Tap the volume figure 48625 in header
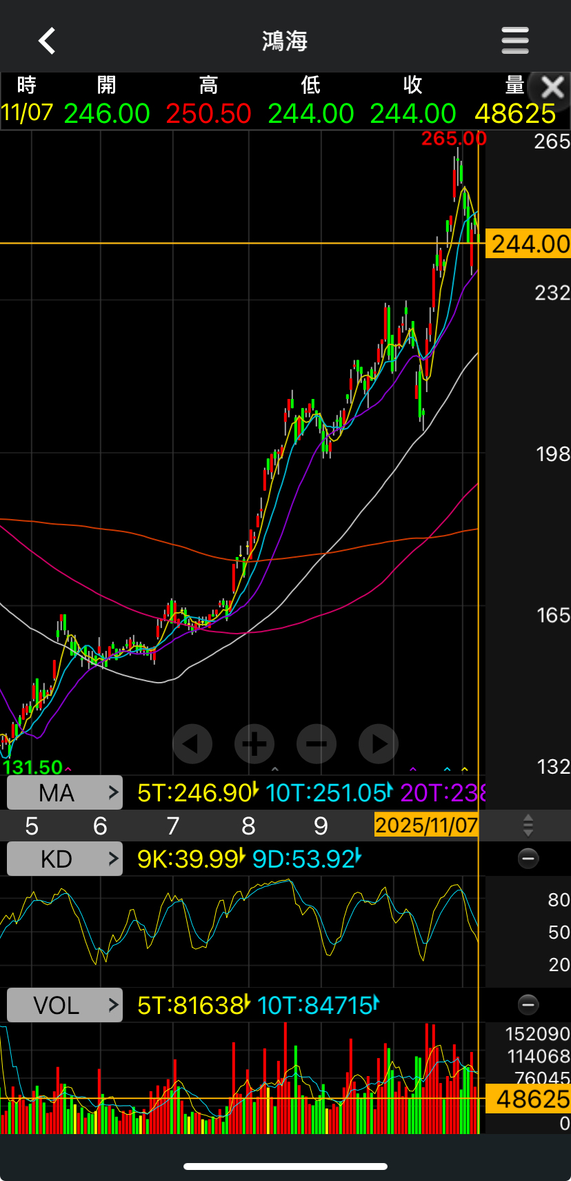Screen dimensions: 571x1181 point(515,114)
